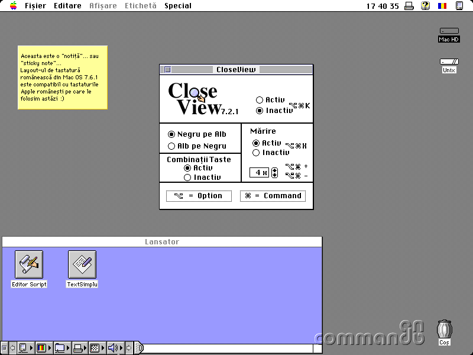Select the Coș trash icon
Image resolution: width=473 pixels, height=355 pixels.
pyautogui.click(x=445, y=333)
